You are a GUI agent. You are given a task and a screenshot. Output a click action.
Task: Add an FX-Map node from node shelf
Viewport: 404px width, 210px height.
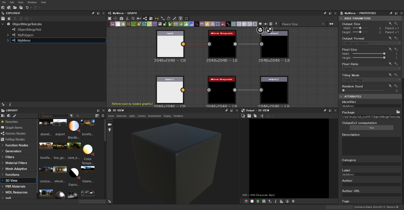[160, 24]
